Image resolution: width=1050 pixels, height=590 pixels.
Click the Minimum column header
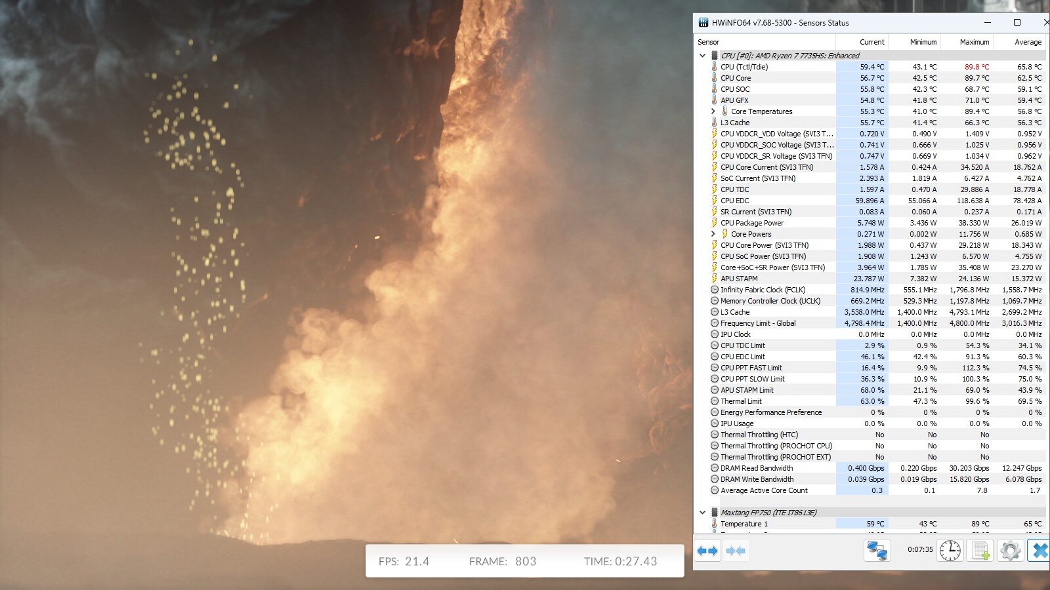(x=915, y=42)
